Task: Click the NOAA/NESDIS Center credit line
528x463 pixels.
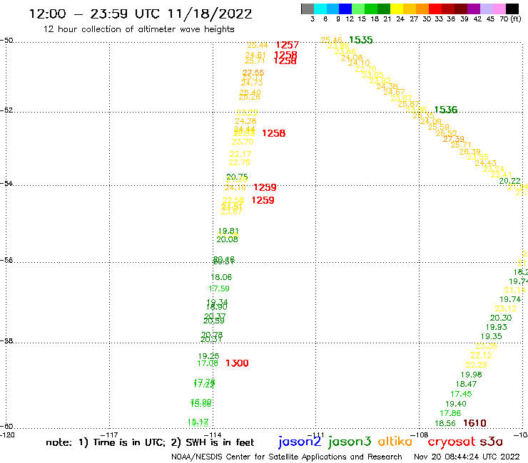Action: pyautogui.click(x=287, y=457)
